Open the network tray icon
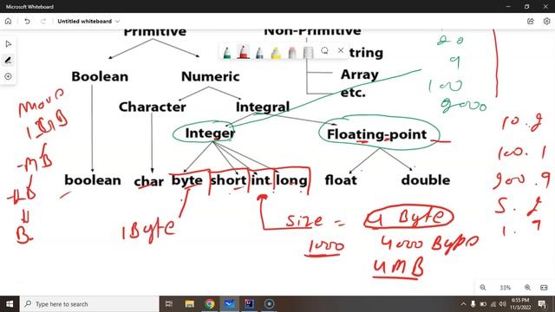Image resolution: width=555 pixels, height=312 pixels. click(493, 304)
